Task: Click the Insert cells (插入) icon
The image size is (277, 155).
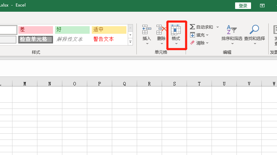Action: click(147, 30)
